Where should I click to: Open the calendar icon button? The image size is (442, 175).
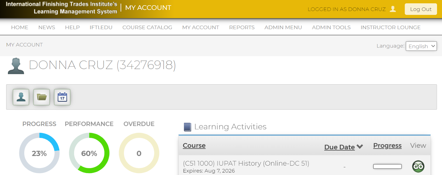click(x=62, y=97)
